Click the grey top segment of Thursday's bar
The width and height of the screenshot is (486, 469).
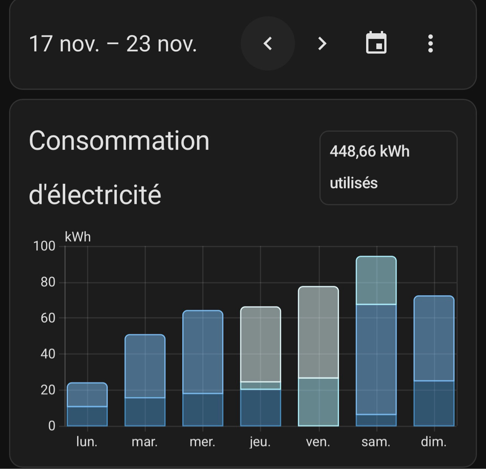point(260,344)
